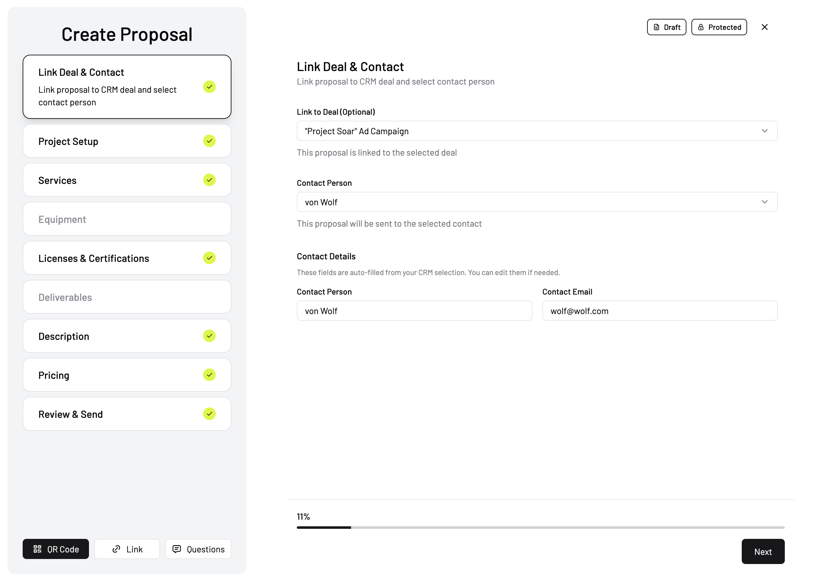Click the QR Code icon button
The image size is (815, 581).
[x=37, y=549]
